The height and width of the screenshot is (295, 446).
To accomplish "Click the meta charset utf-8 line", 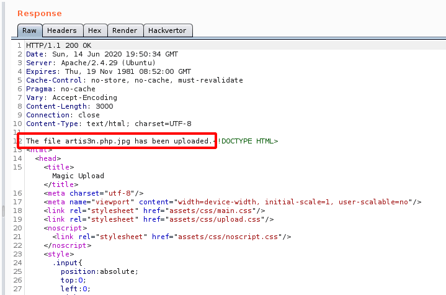I will (x=94, y=193).
